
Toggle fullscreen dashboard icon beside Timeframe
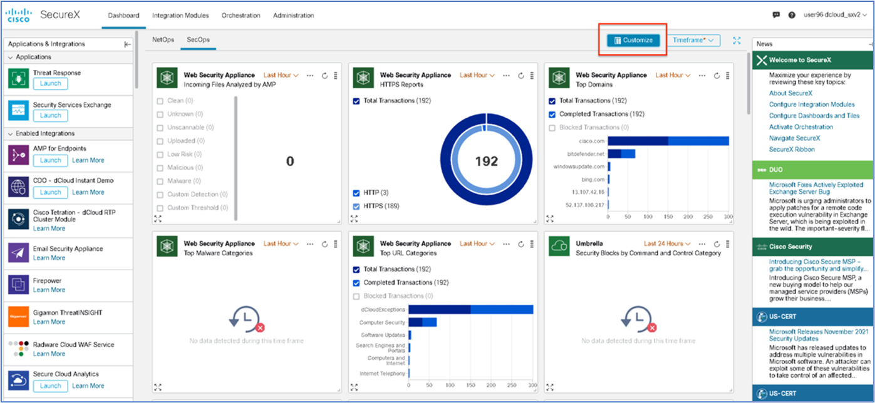pyautogui.click(x=737, y=41)
